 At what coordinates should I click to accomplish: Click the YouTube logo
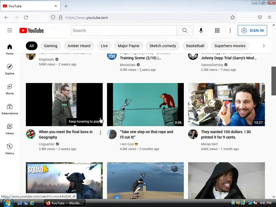(32, 30)
